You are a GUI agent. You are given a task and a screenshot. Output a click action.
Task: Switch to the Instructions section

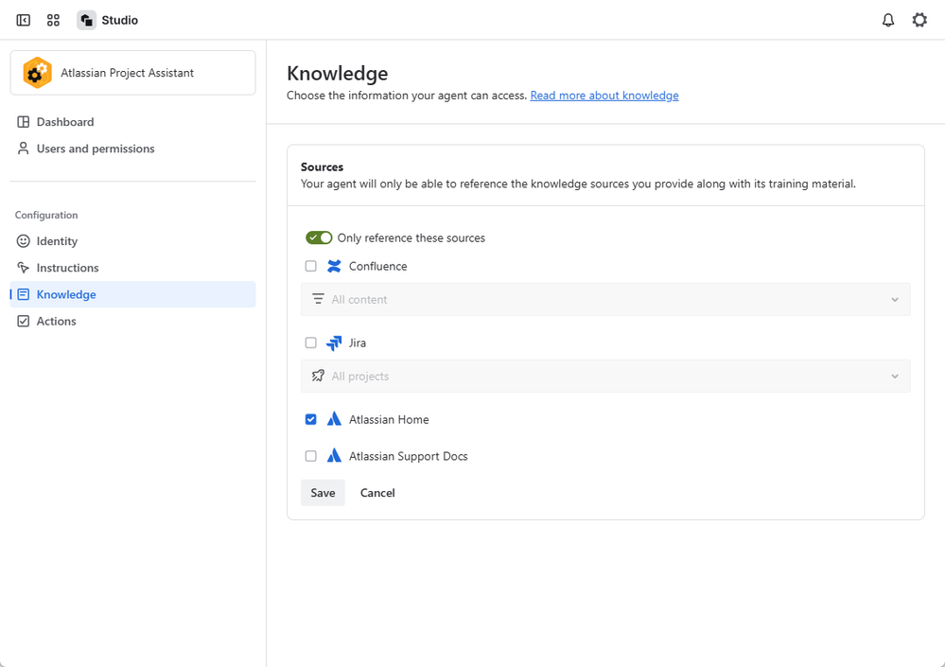click(x=67, y=268)
